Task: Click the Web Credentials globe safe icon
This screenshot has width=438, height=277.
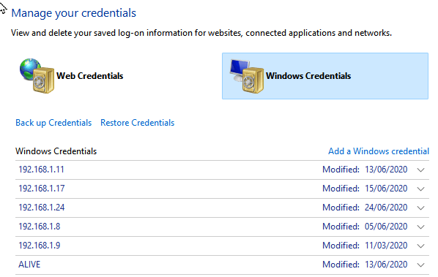Action: coord(37,76)
